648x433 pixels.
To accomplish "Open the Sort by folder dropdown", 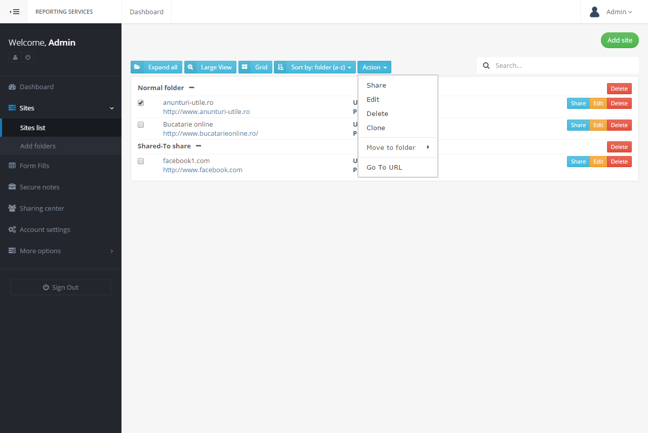I will click(315, 67).
